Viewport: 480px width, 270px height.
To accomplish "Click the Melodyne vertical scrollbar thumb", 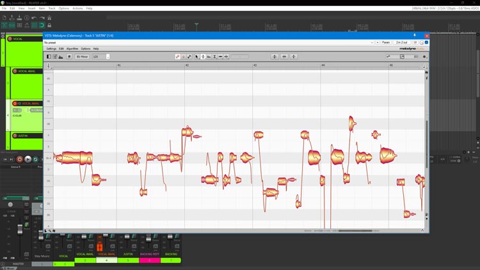I will click(427, 144).
